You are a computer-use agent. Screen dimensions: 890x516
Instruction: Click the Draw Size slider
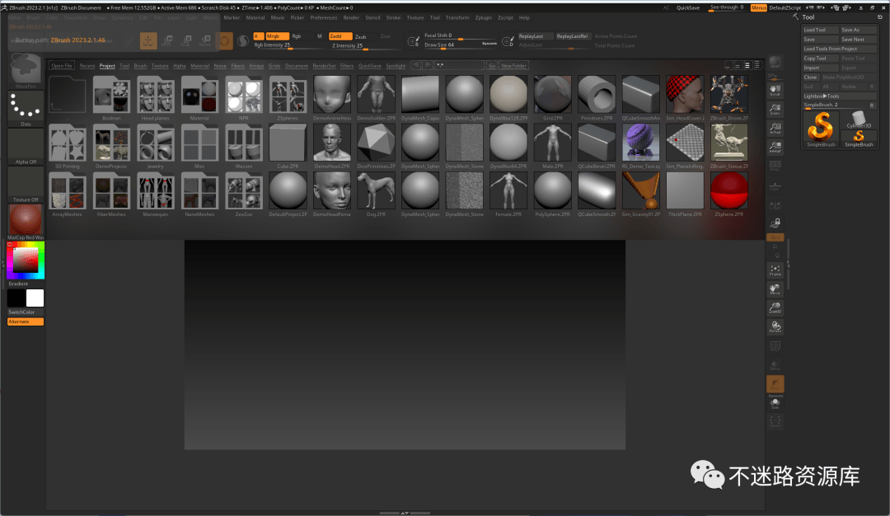461,45
